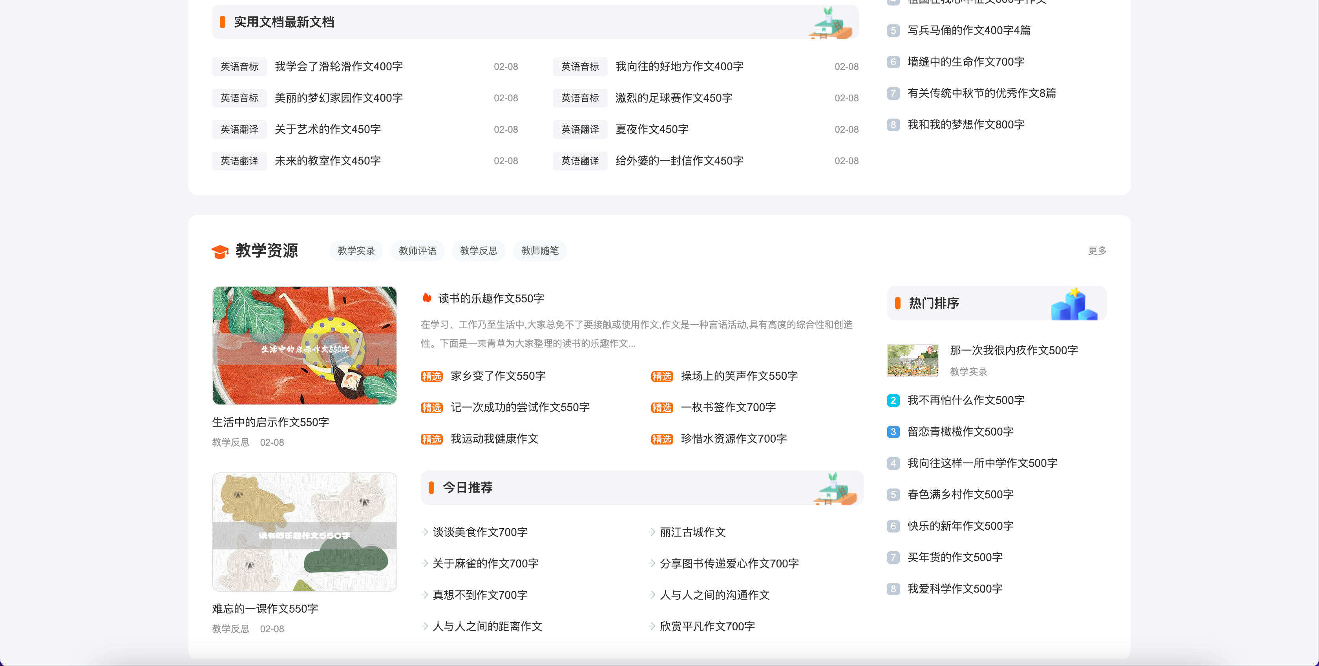Click the flame icon before 读书的乐趣作文550字
This screenshot has height=666, width=1319.
pos(427,298)
